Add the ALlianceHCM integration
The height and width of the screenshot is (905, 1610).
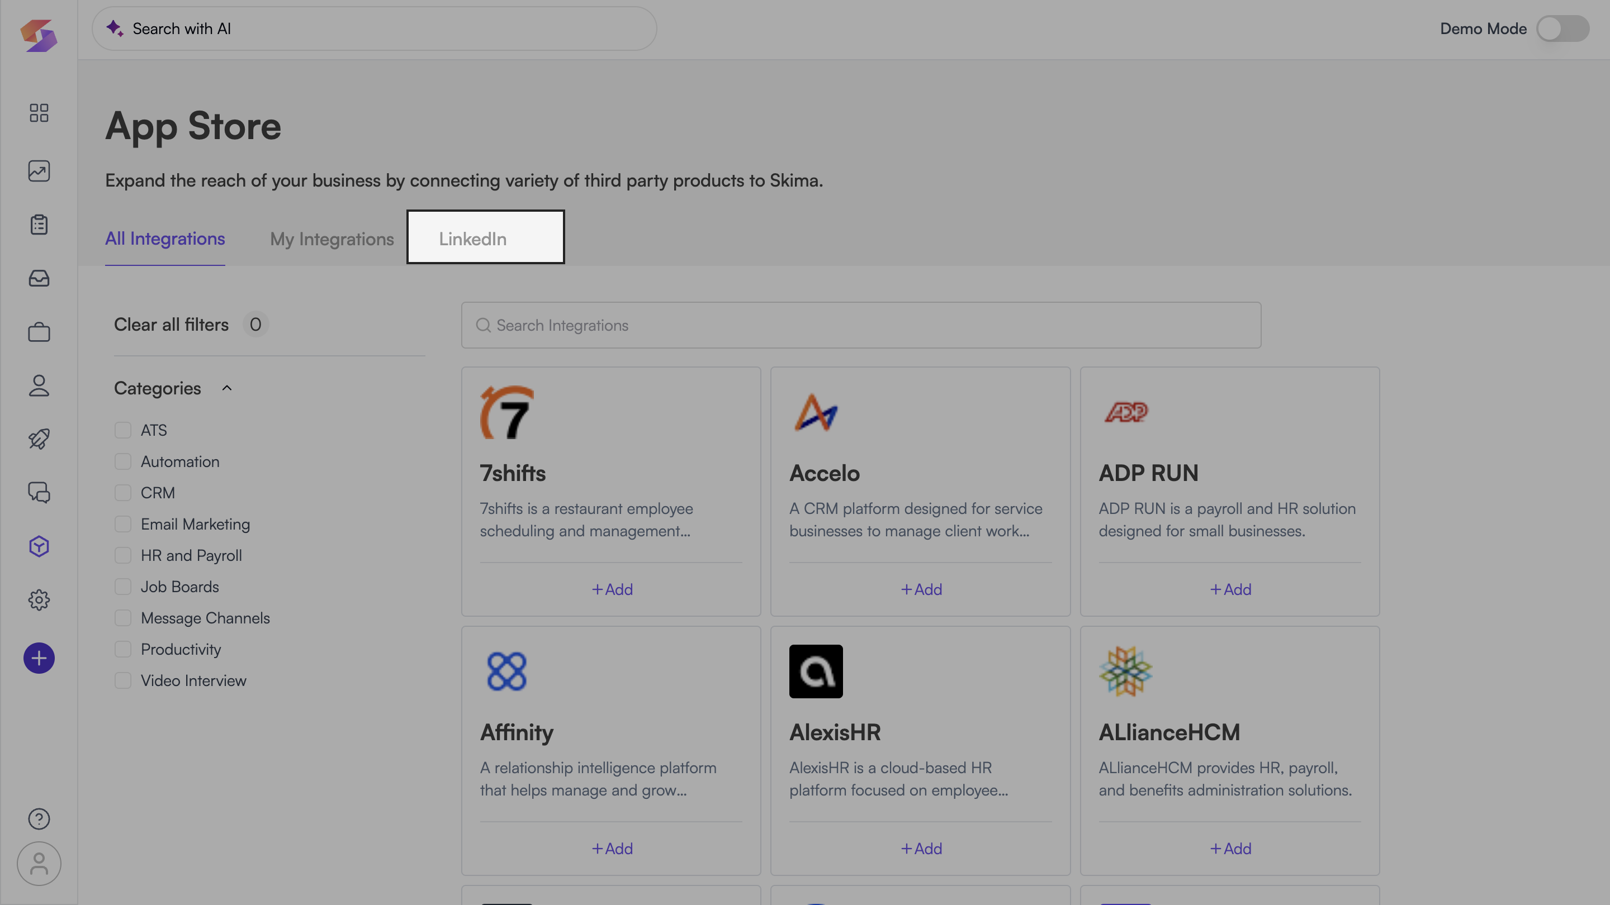(x=1230, y=849)
